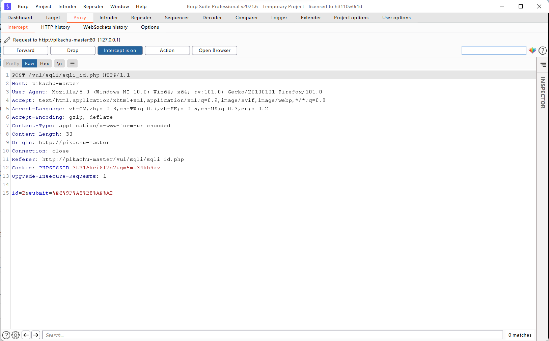Click the id=2&submit request body line
This screenshot has width=549, height=341.
[62, 193]
